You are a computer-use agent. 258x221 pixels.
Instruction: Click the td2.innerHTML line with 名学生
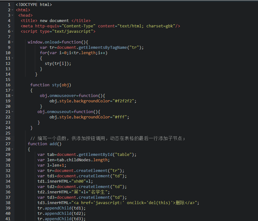click(x=74, y=192)
